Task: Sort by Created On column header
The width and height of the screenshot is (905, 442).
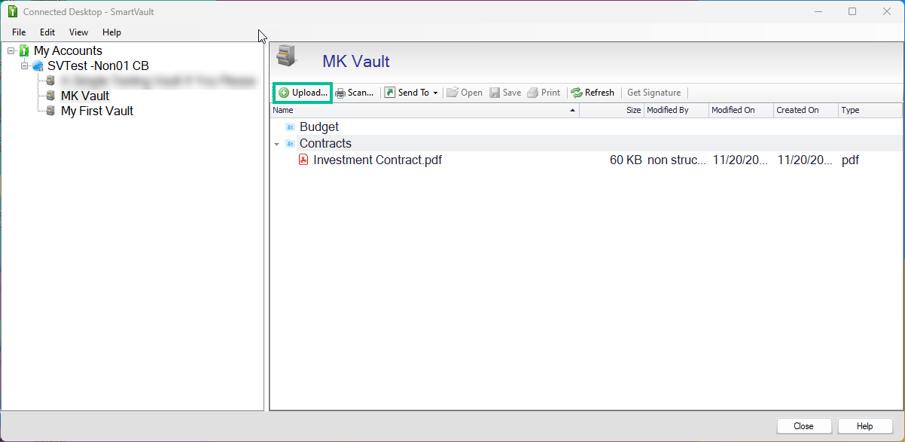Action: pos(806,110)
